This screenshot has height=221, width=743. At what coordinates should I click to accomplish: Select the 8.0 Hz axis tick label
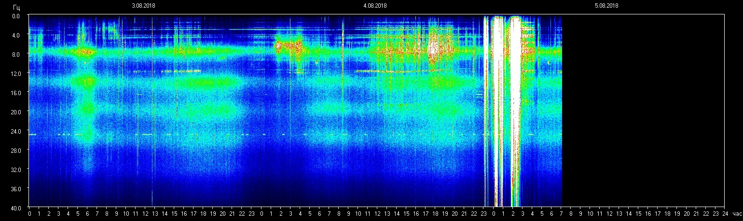[16, 54]
